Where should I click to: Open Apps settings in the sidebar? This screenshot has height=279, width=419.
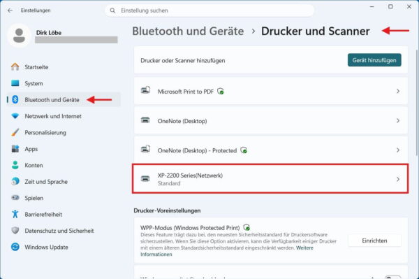[64, 149]
